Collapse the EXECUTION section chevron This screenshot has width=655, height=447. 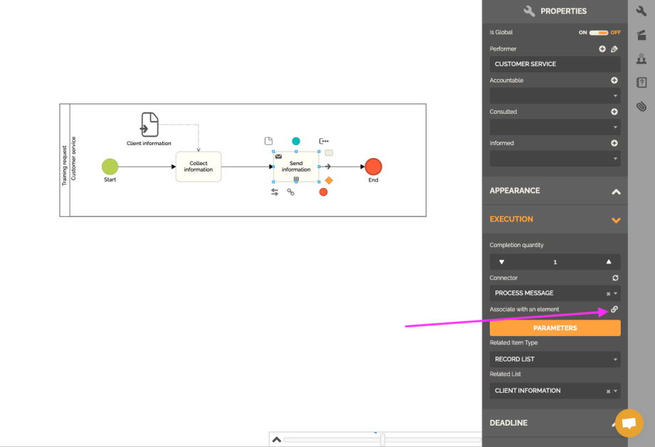[x=617, y=219]
